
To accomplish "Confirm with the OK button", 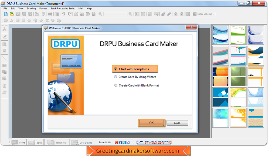I will point(152,123).
